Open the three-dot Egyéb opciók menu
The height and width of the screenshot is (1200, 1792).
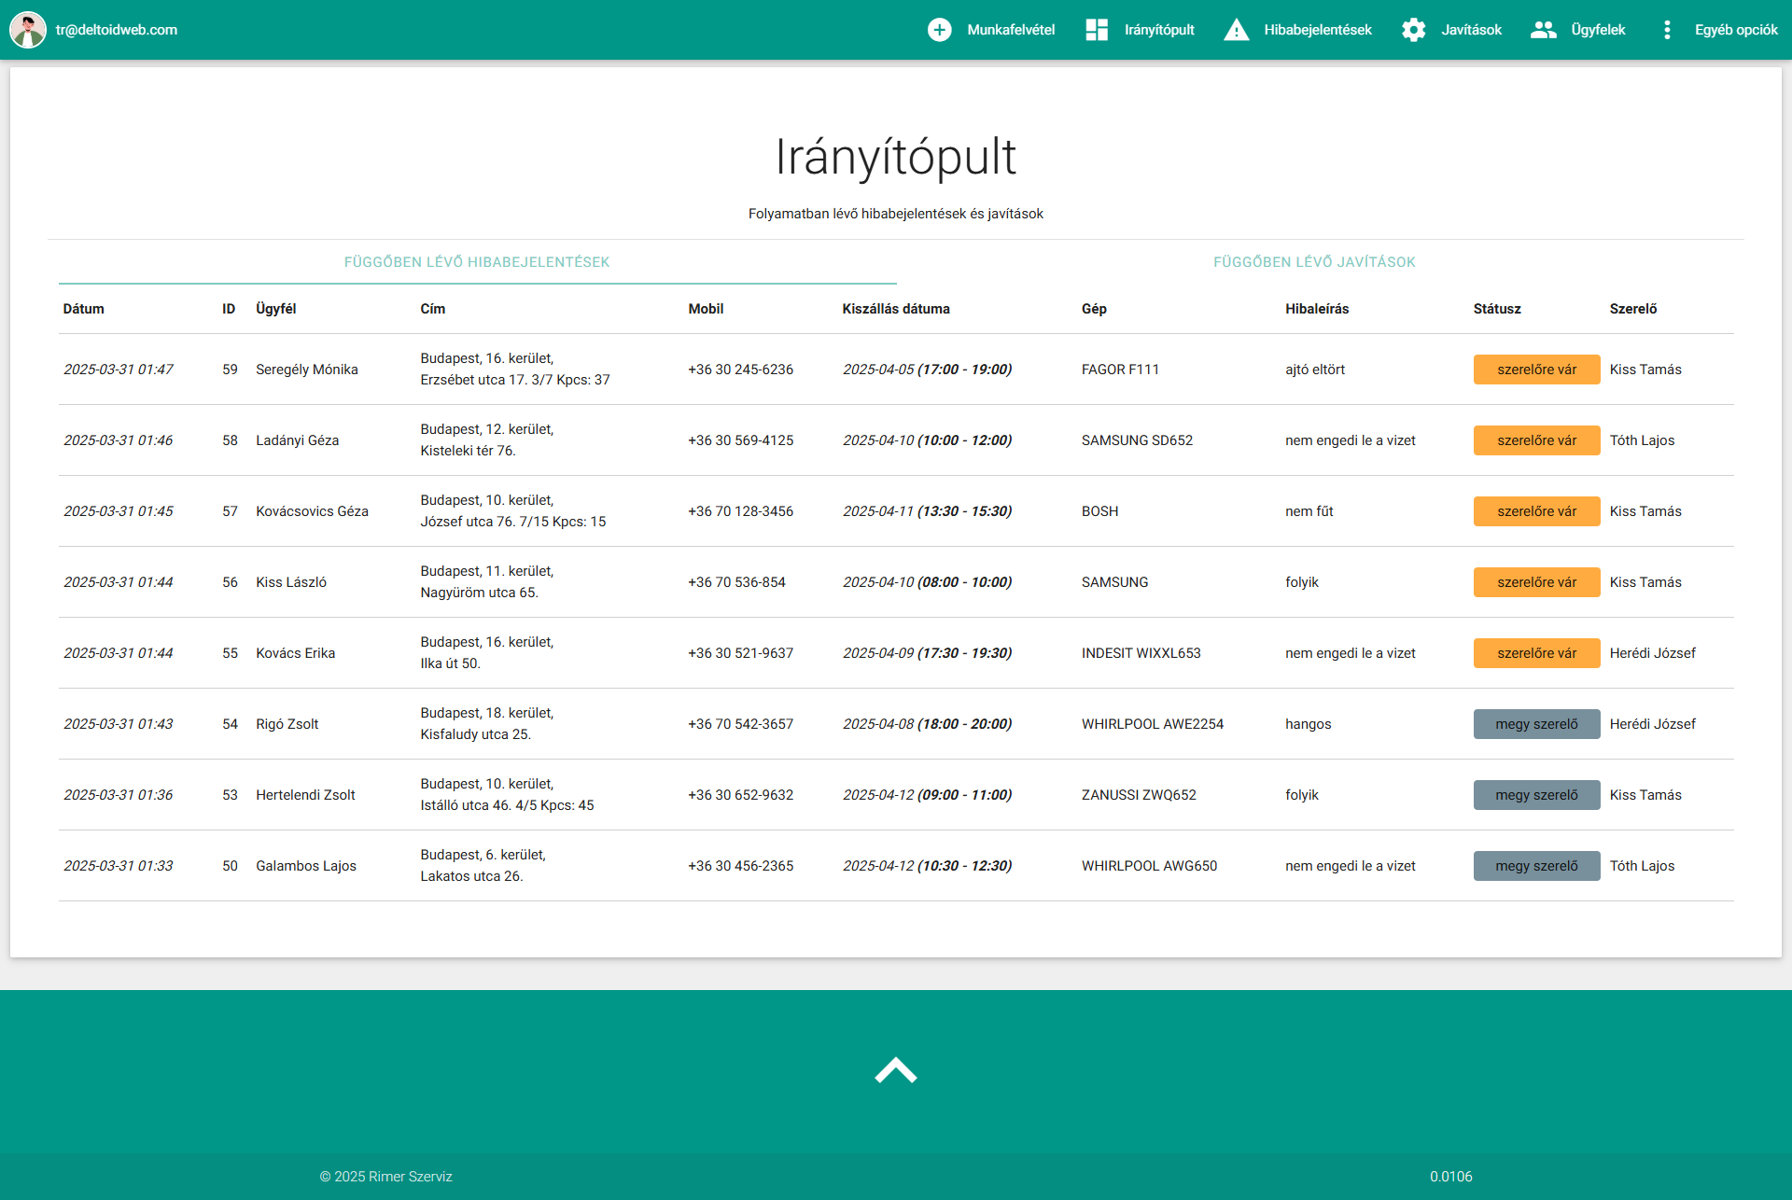tap(1667, 30)
